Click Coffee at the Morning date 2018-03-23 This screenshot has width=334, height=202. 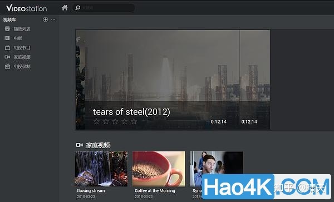tap(144, 196)
